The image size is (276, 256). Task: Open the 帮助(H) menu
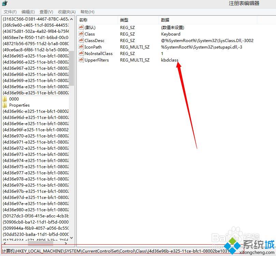(x=87, y=12)
